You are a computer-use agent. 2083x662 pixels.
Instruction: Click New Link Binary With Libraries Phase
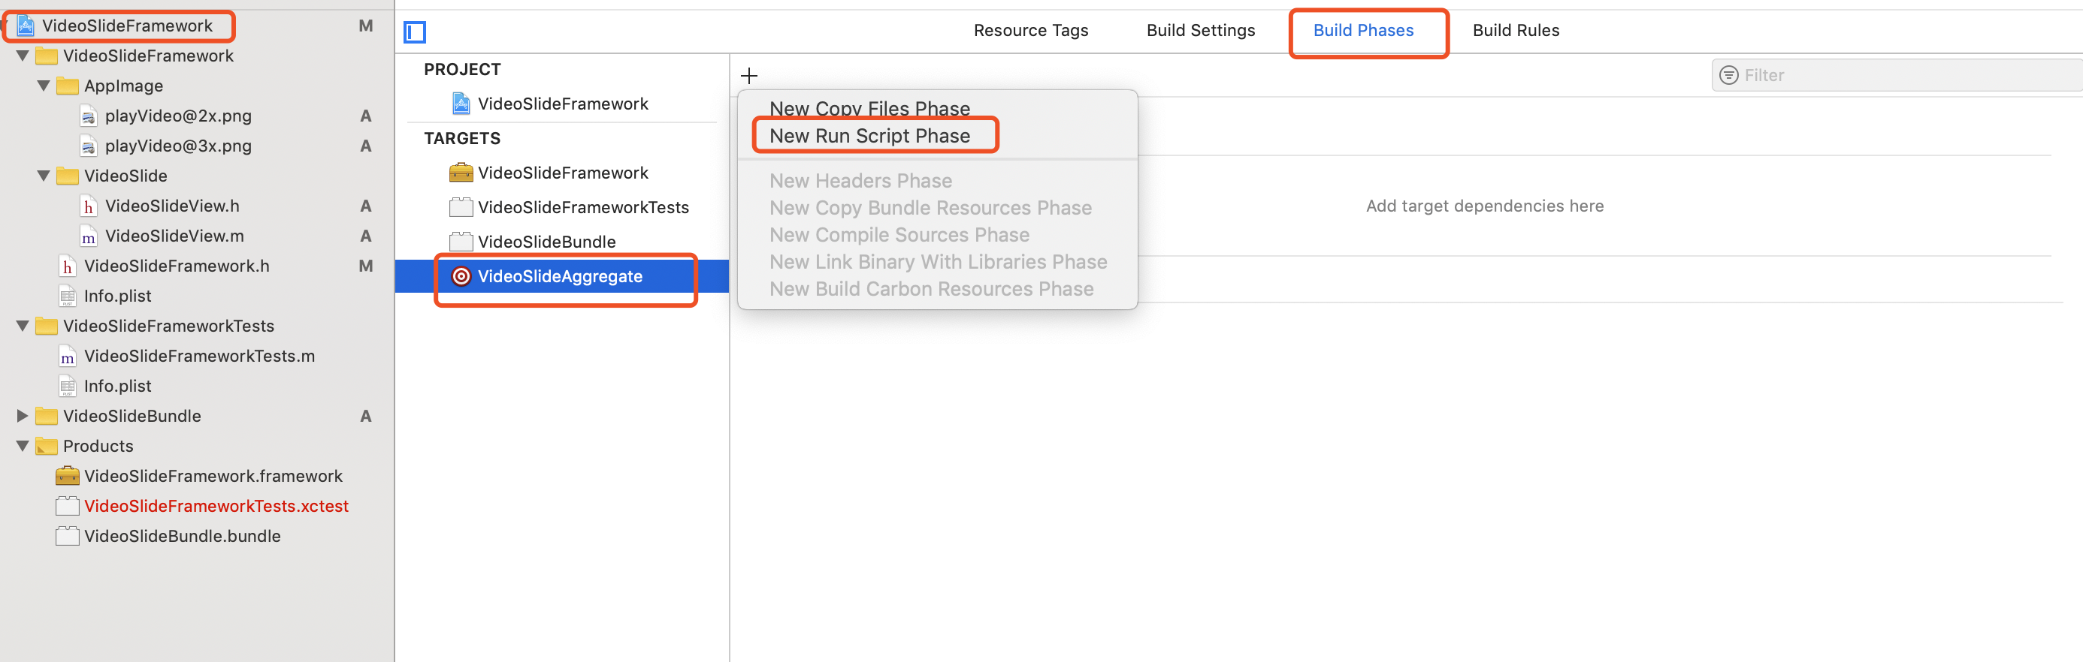[x=938, y=263]
